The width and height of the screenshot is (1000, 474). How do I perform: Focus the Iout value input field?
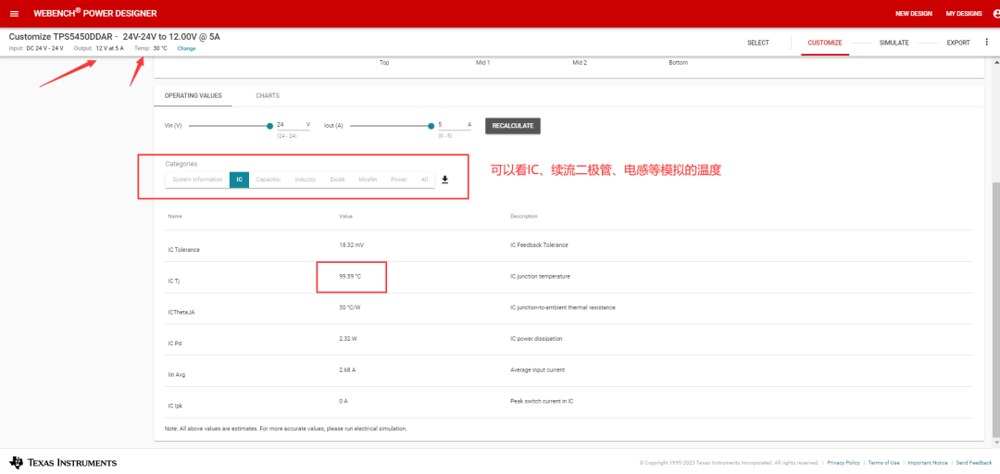454,125
